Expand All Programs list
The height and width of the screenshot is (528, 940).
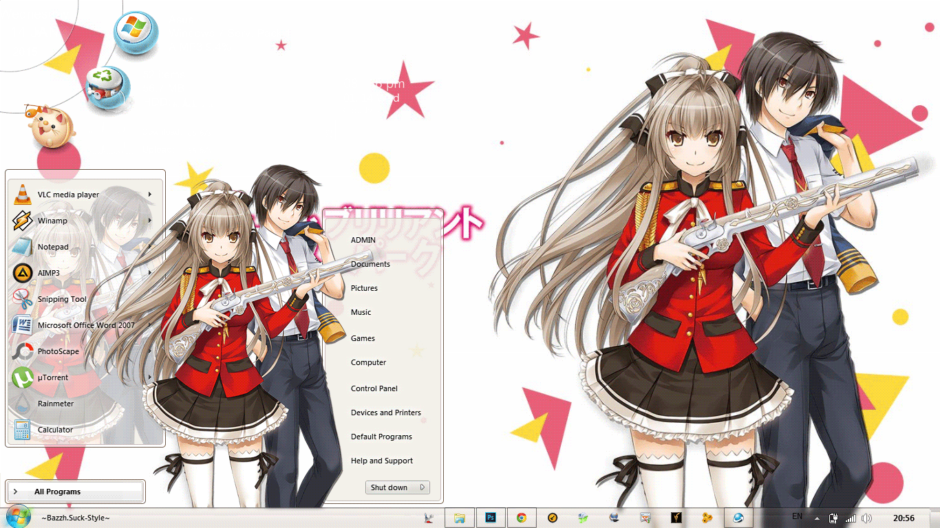click(76, 492)
